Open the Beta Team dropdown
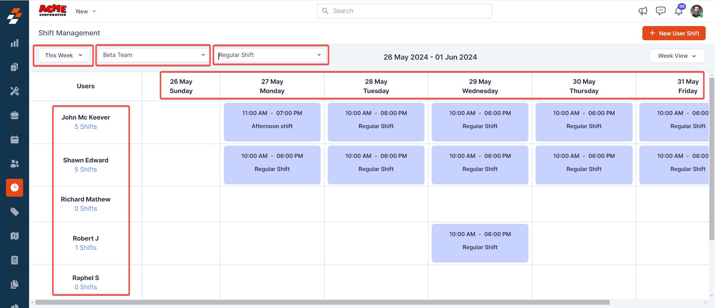Viewport: 715px width, 308px height. click(x=153, y=55)
